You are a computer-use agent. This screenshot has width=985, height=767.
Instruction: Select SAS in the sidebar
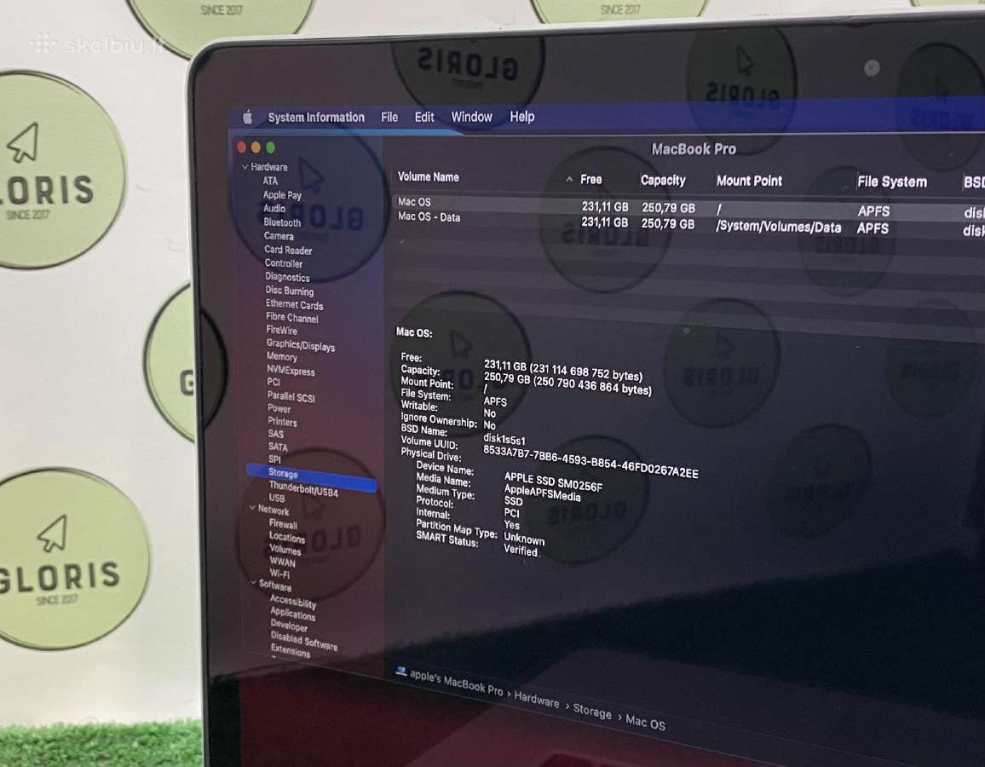tap(276, 434)
